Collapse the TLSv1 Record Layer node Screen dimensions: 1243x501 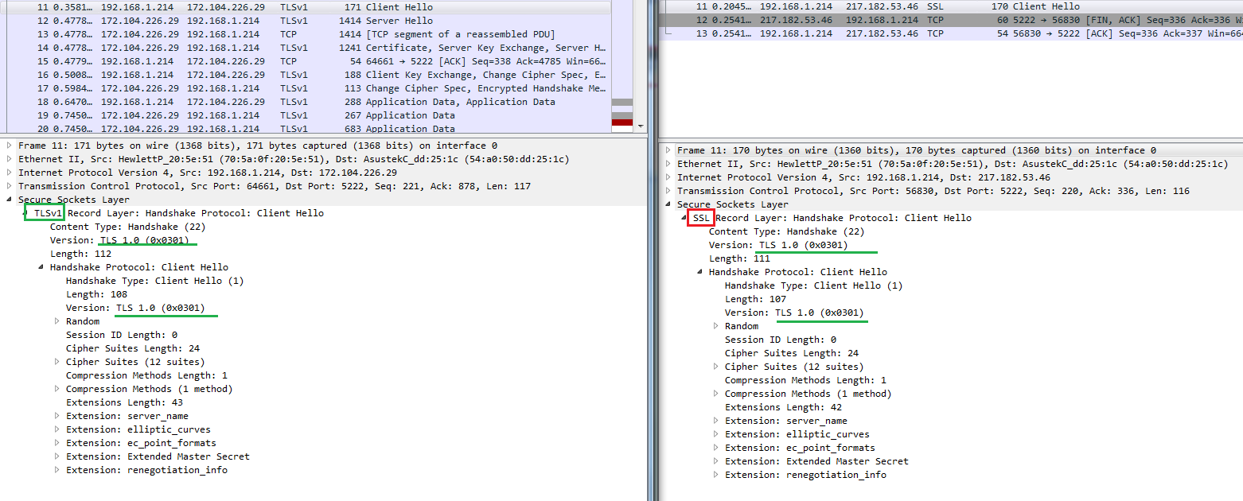[x=25, y=213]
